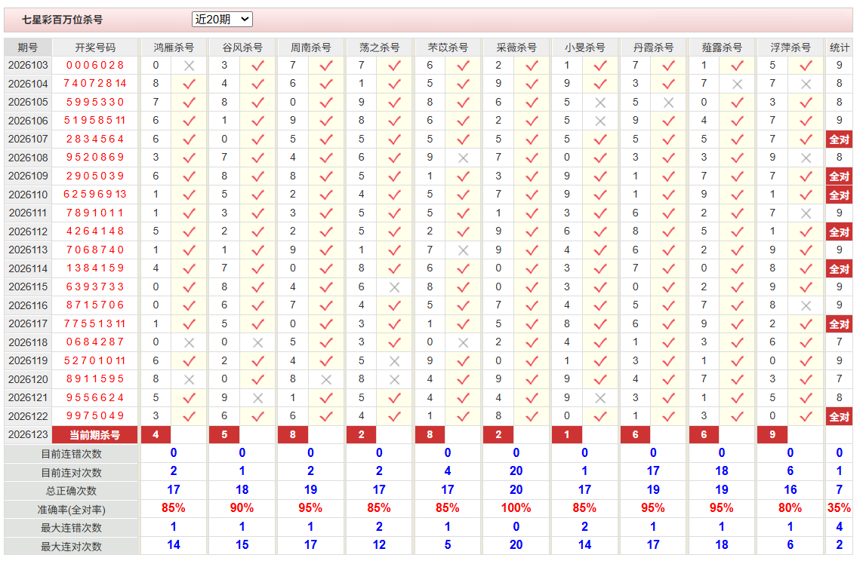
Task: Click the X mark for 荡之杀号 in row 2026119
Action: [395, 361]
